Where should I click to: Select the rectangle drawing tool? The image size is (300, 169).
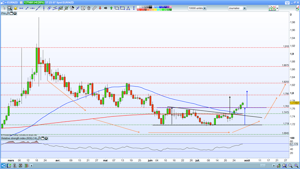123,8
